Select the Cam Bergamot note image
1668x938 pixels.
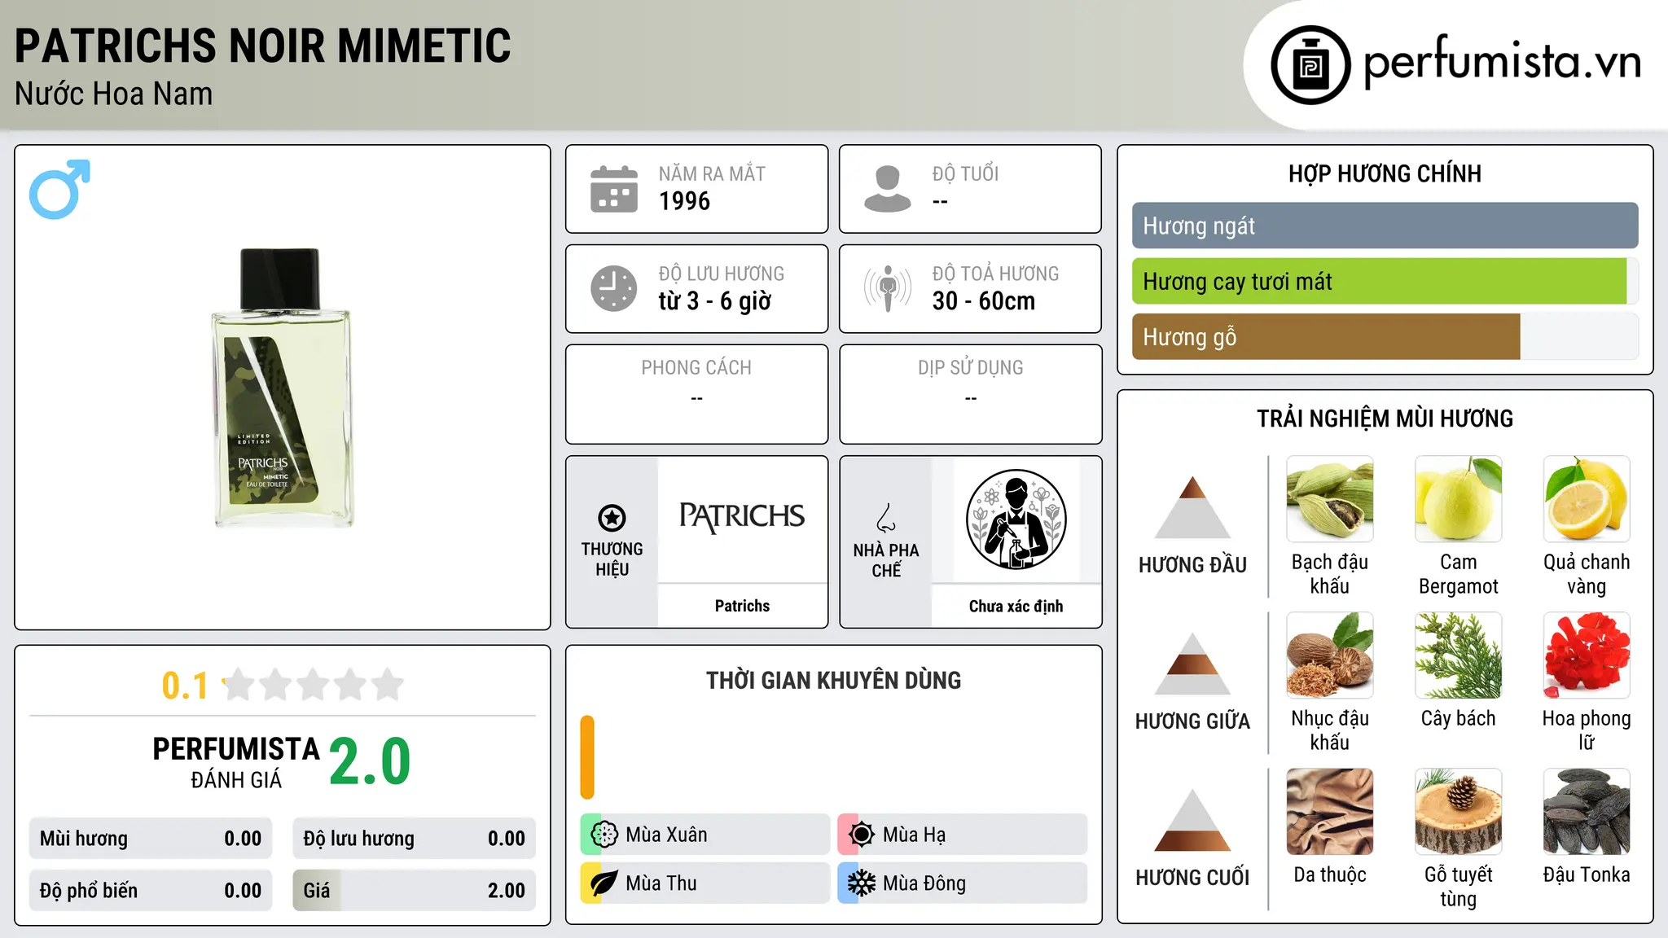[x=1459, y=499]
